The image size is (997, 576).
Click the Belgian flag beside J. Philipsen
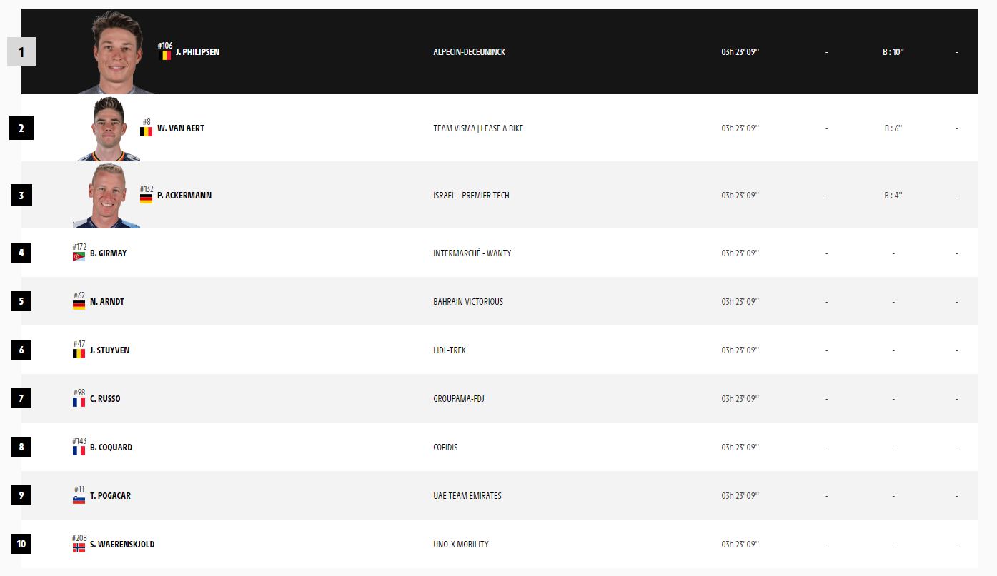click(x=164, y=55)
